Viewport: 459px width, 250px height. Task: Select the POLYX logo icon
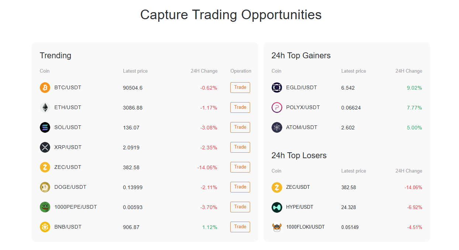click(277, 107)
